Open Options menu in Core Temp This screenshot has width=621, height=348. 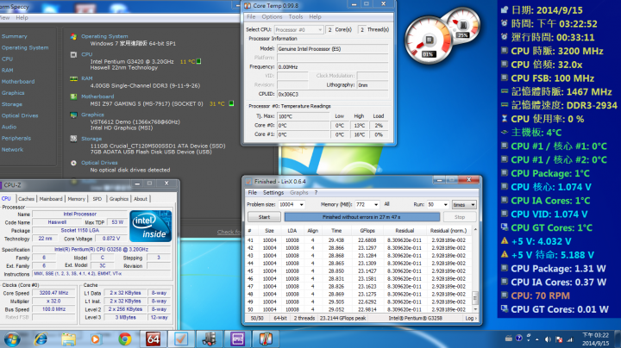click(272, 17)
